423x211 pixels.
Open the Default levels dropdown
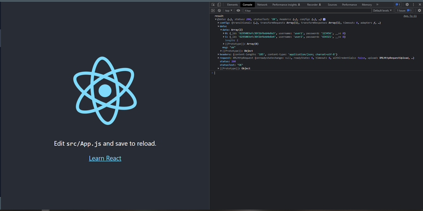(382, 10)
